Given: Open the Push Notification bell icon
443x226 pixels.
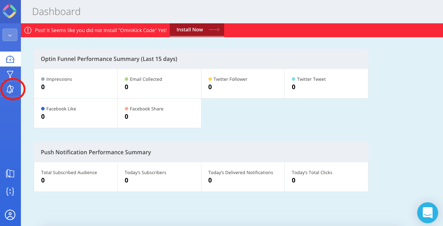Looking at the screenshot, I should [x=10, y=89].
